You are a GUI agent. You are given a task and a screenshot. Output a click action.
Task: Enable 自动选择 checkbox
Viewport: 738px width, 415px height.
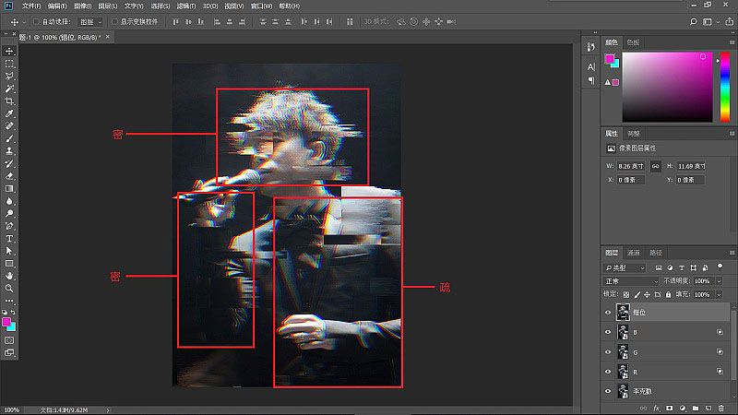(x=36, y=21)
